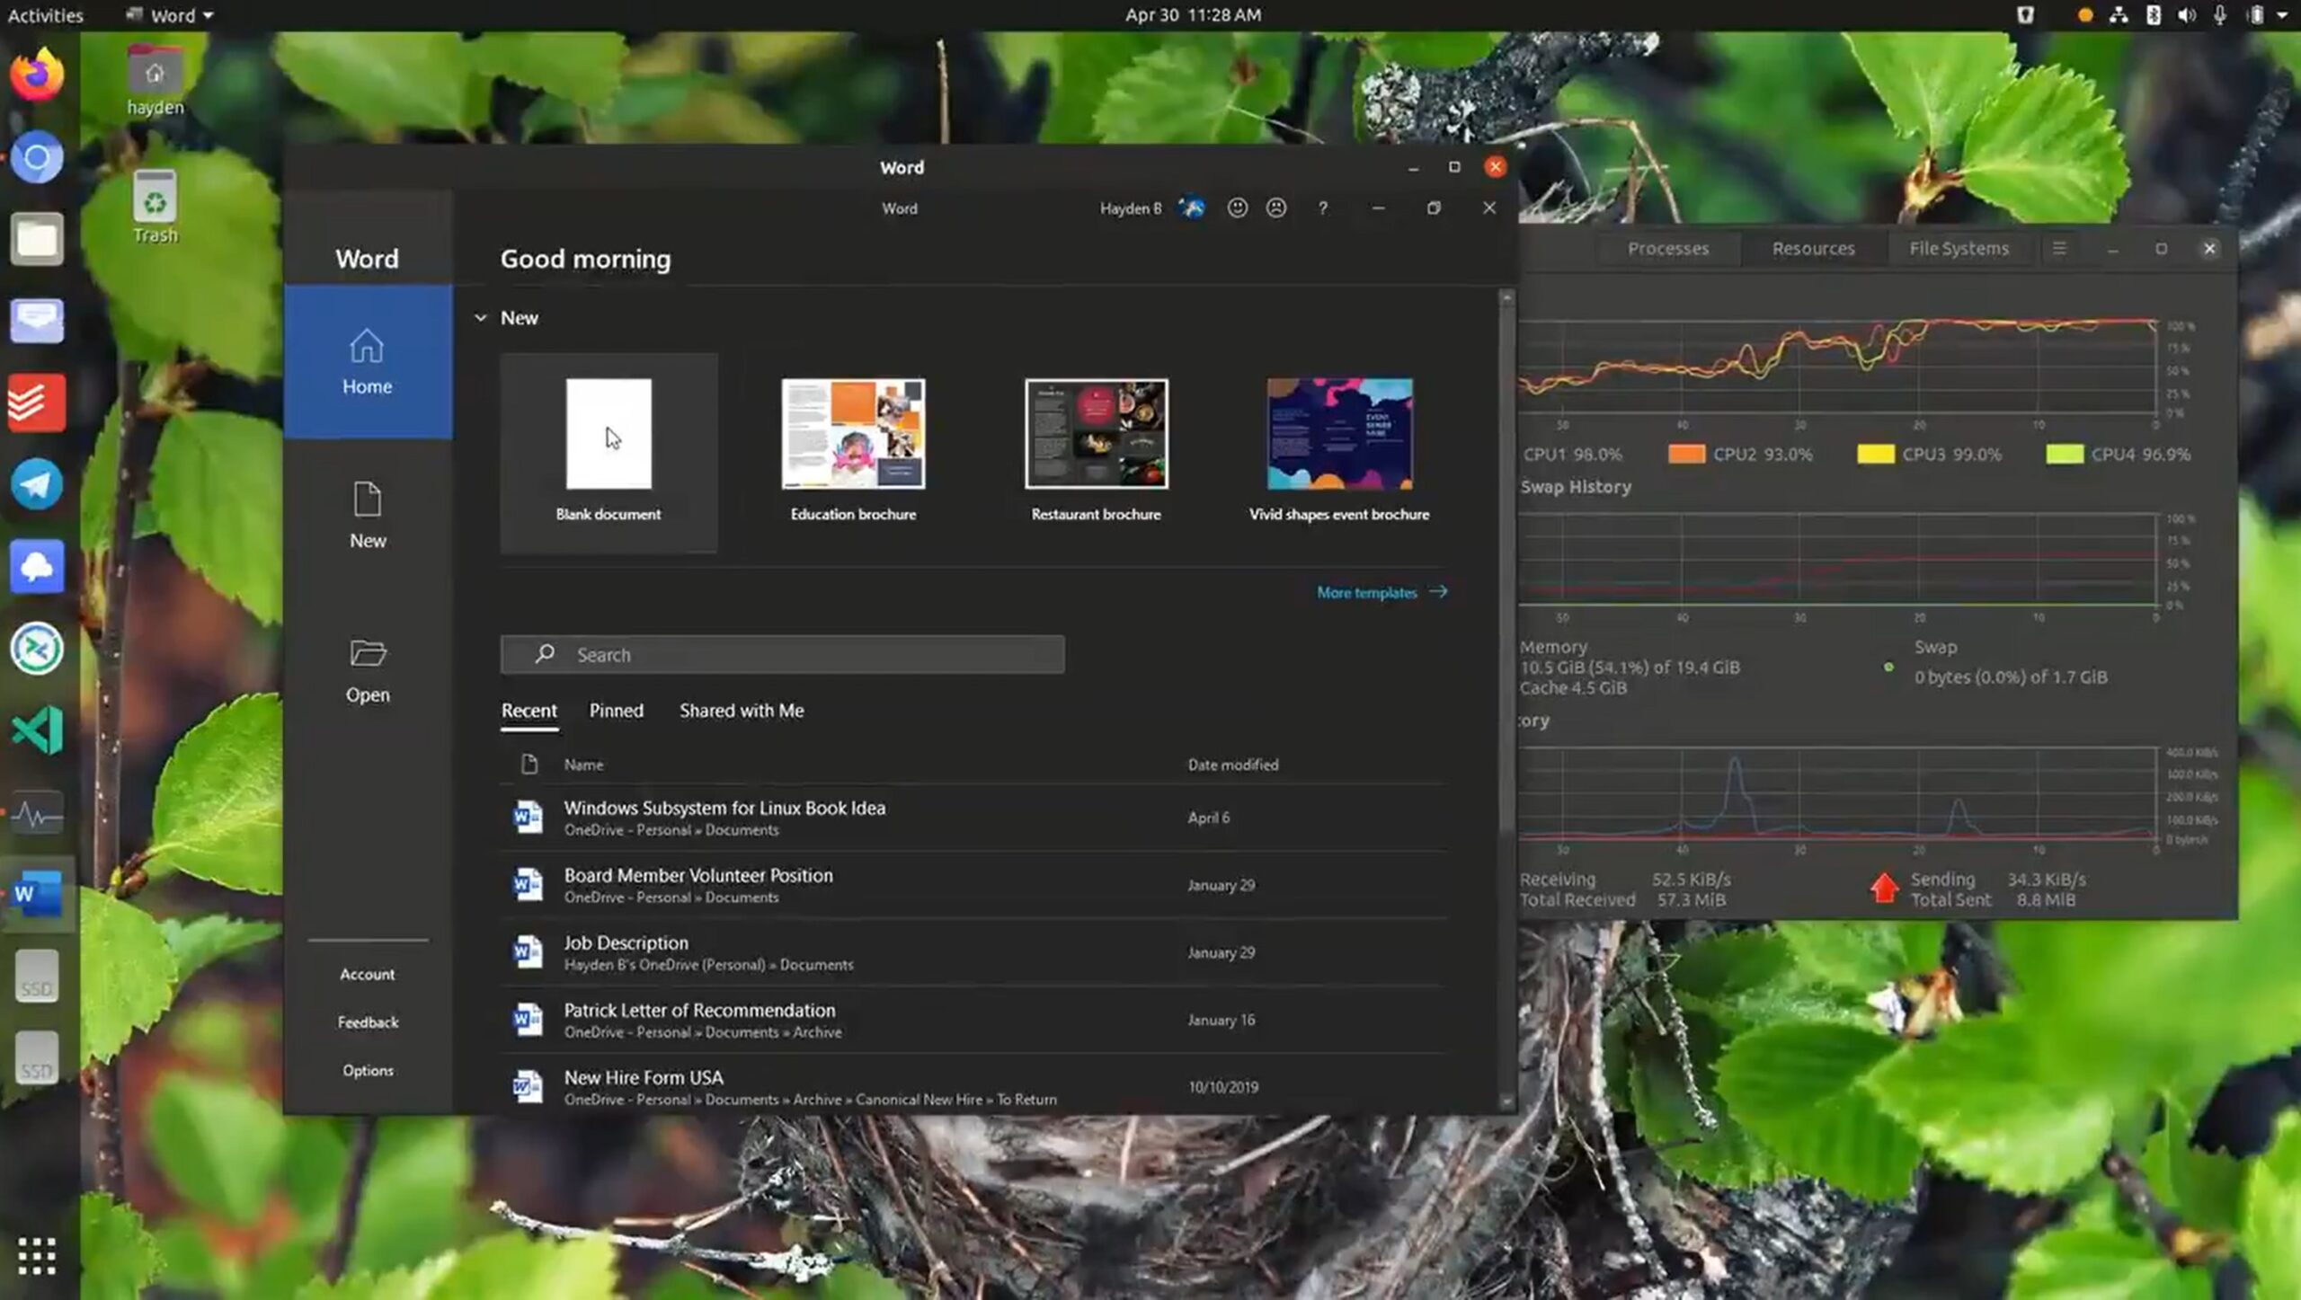Open the system status menu arrow
The height and width of the screenshot is (1300, 2301).
pos(2283,15)
